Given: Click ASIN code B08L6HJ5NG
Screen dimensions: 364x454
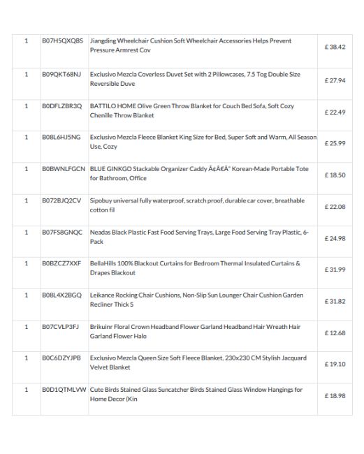Looking at the screenshot, I should 61,137.
